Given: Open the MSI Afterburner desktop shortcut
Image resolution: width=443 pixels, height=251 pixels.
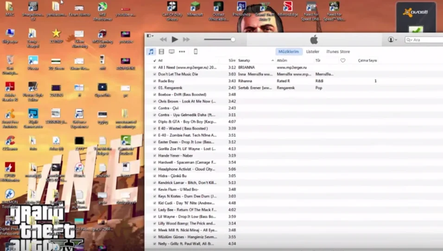Looking at the screenshot, I should (x=102, y=11).
